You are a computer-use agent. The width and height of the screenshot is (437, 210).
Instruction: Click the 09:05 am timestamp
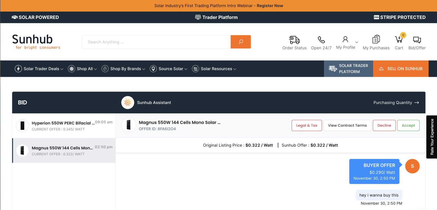104,122
